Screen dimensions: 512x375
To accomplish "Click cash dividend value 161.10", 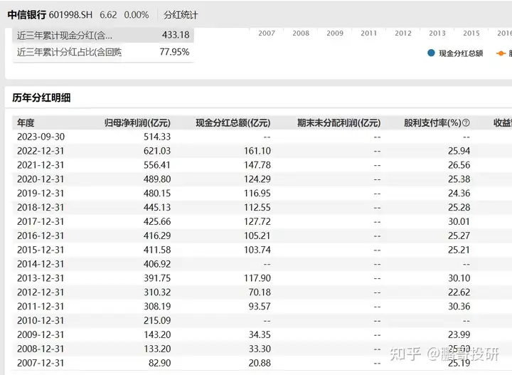I will pos(257,151).
